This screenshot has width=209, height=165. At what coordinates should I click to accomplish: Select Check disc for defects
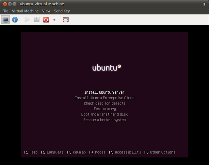tap(104, 103)
